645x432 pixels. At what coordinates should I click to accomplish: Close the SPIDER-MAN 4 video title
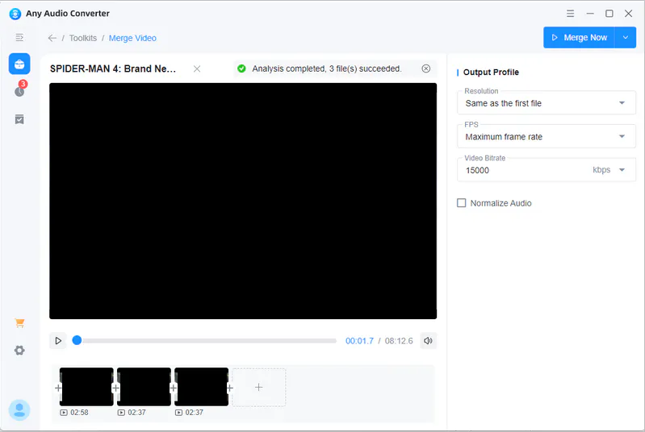(197, 69)
